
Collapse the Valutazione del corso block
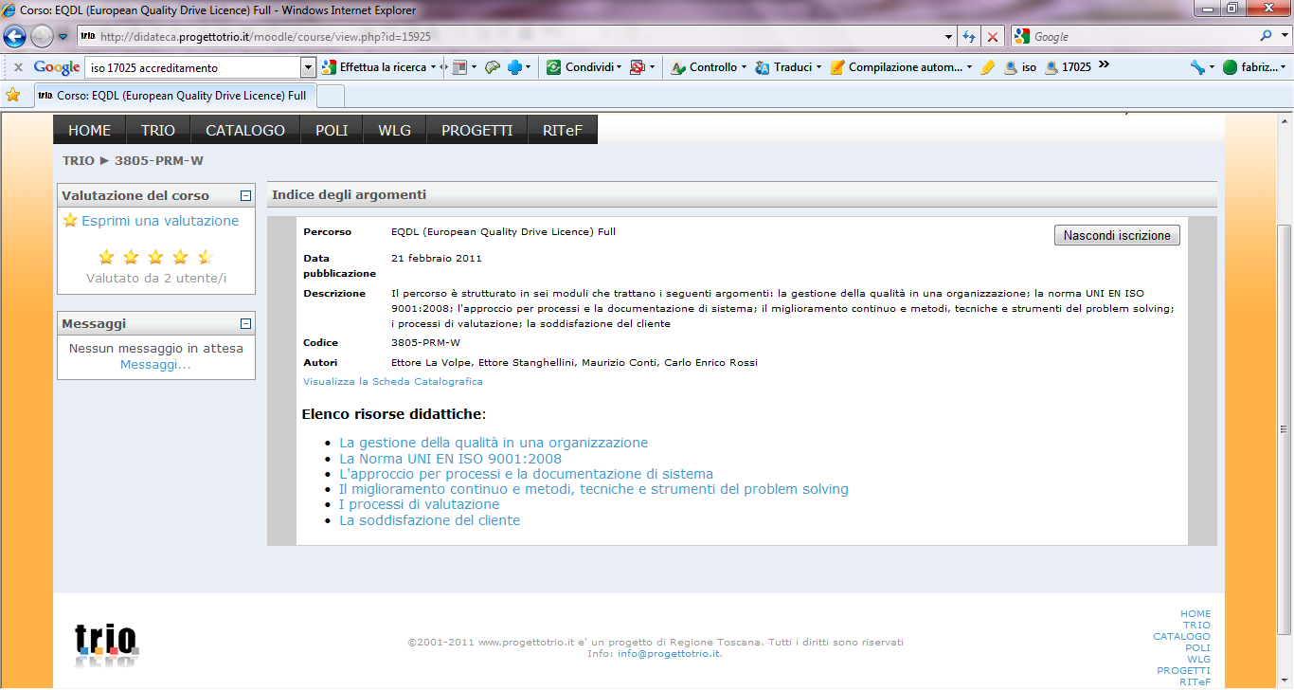click(245, 196)
